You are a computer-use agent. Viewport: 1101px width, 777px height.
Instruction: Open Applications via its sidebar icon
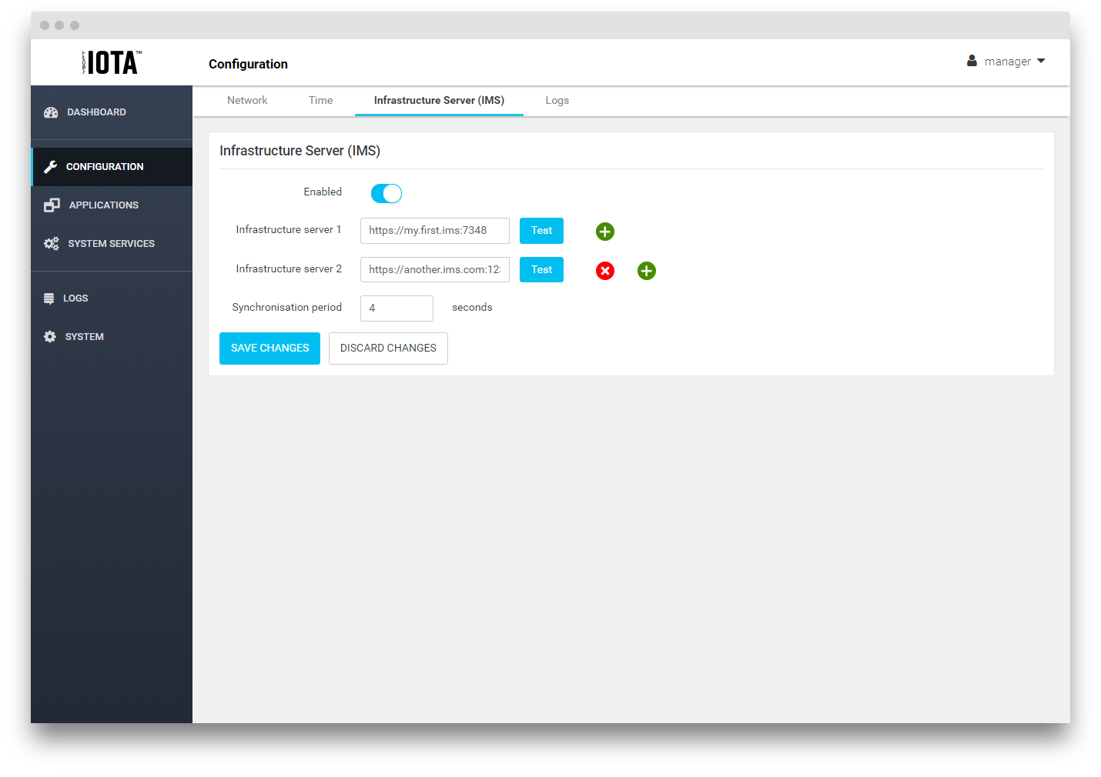52,205
